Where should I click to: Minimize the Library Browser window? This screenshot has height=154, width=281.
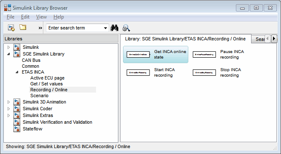[242, 8]
